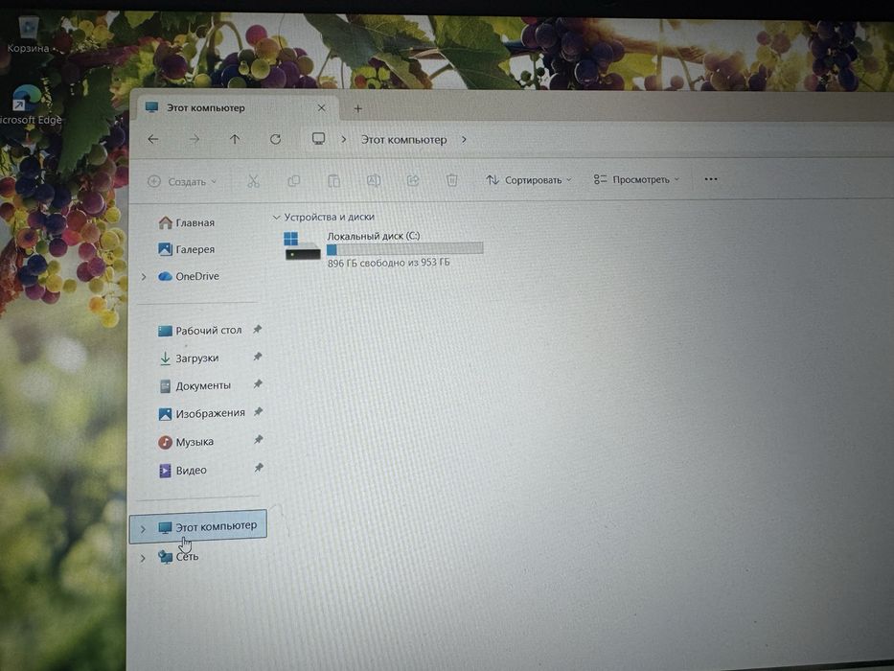The height and width of the screenshot is (671, 894).
Task: Open new tab with plus button
Action: pos(357,108)
